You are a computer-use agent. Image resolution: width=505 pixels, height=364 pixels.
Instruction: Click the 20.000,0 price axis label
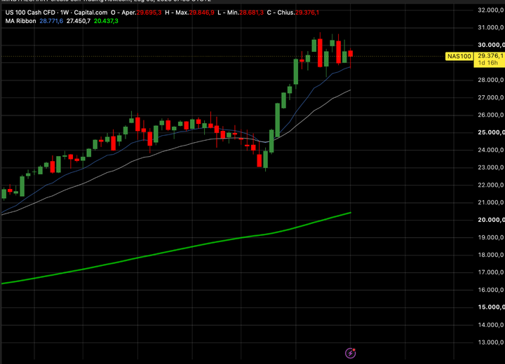[491, 220]
